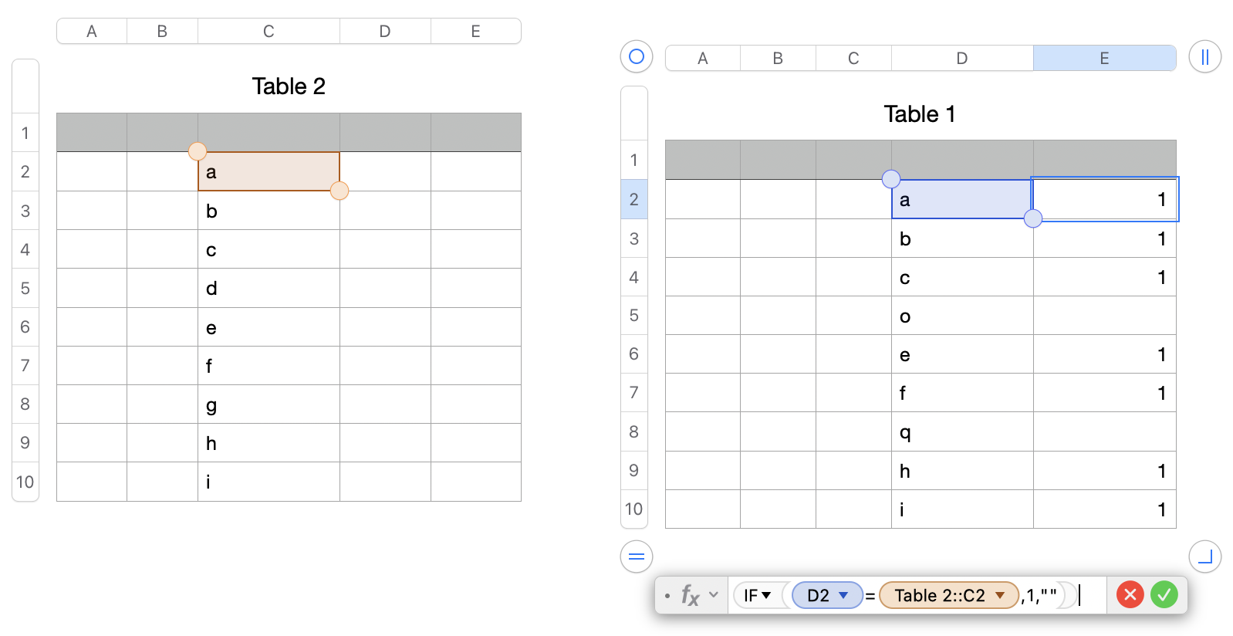Click the blue fill handle on Table 1 selection
The height and width of the screenshot is (636, 1233).
click(x=1033, y=219)
